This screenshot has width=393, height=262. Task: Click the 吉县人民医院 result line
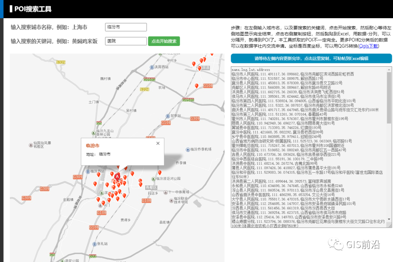tap(286, 155)
